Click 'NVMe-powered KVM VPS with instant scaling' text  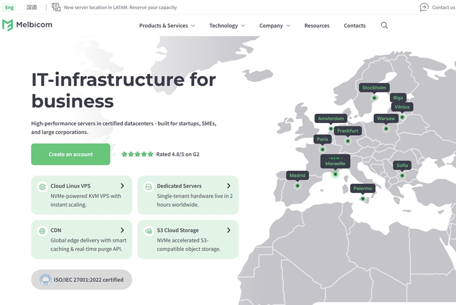point(86,200)
